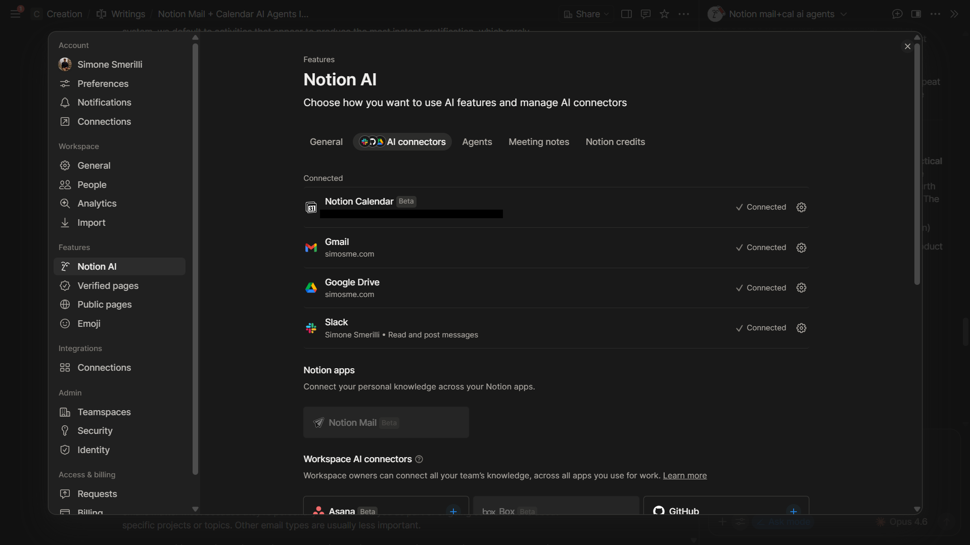Open the comments panel from top bar

645,14
